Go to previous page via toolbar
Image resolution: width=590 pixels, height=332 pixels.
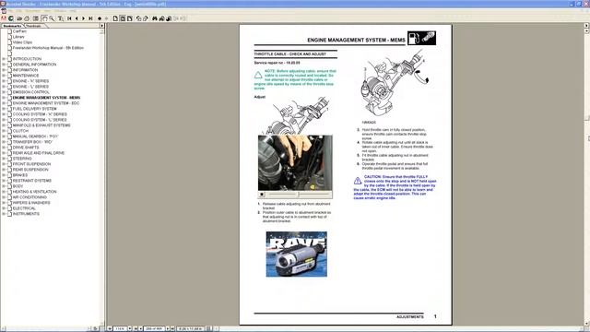77,18
